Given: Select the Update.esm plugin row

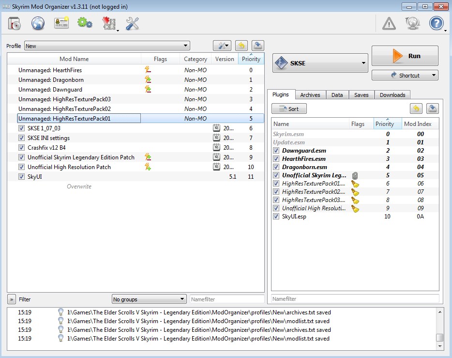Looking at the screenshot, I should pos(355,142).
